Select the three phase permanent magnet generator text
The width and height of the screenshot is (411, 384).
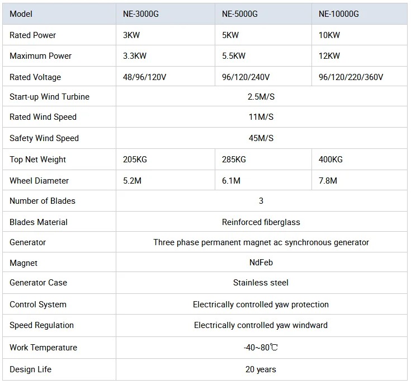[x=261, y=242]
